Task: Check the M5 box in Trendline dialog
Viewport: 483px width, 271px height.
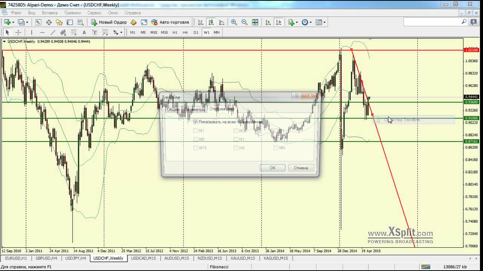Action: click(195, 139)
